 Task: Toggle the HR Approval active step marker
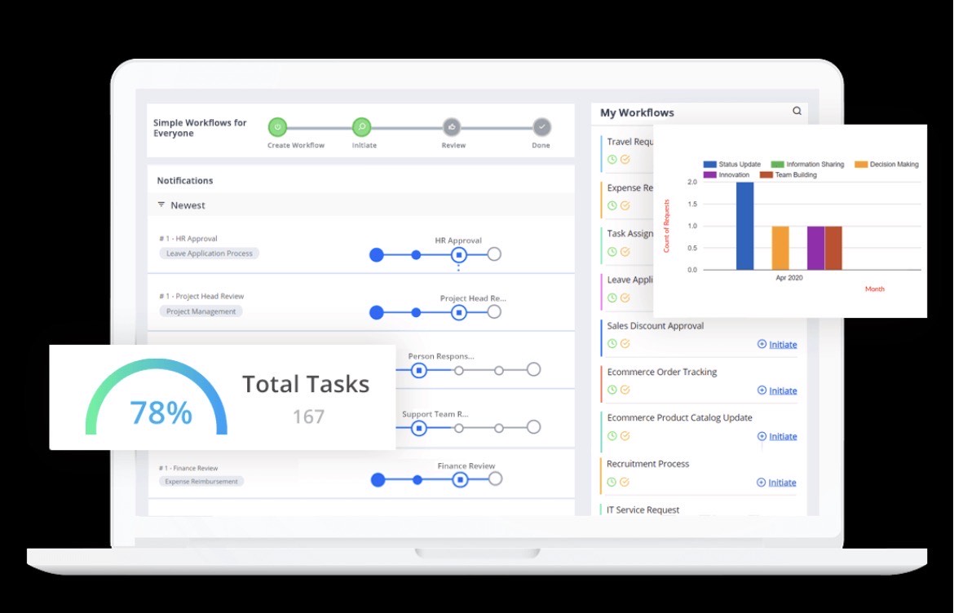click(459, 254)
